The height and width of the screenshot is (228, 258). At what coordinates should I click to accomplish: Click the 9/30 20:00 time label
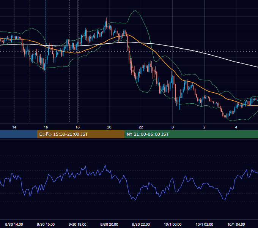pyautogui.click(x=109, y=224)
